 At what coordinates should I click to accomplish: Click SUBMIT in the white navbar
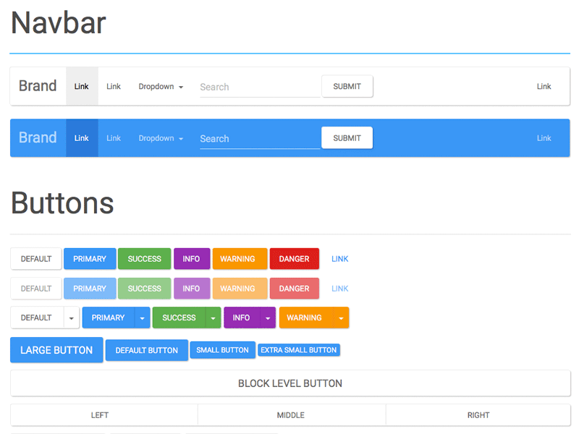pyautogui.click(x=347, y=86)
